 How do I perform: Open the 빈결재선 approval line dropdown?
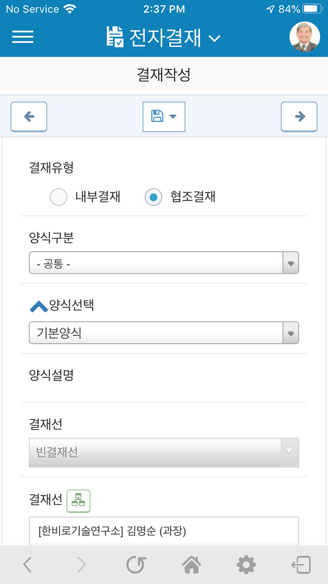coord(164,453)
